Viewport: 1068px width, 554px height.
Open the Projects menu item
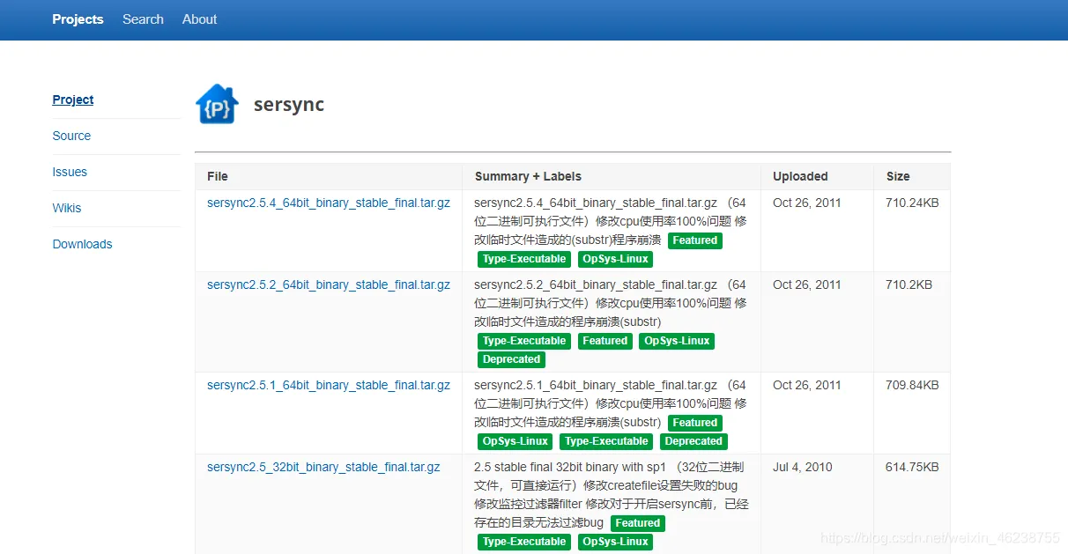[78, 19]
